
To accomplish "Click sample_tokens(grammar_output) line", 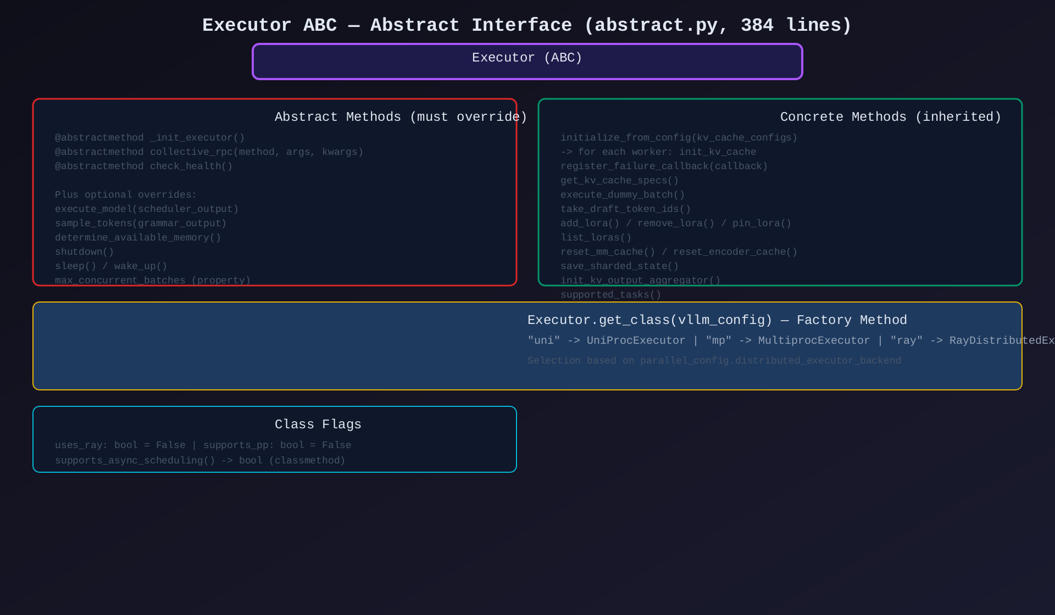I will click(x=141, y=223).
